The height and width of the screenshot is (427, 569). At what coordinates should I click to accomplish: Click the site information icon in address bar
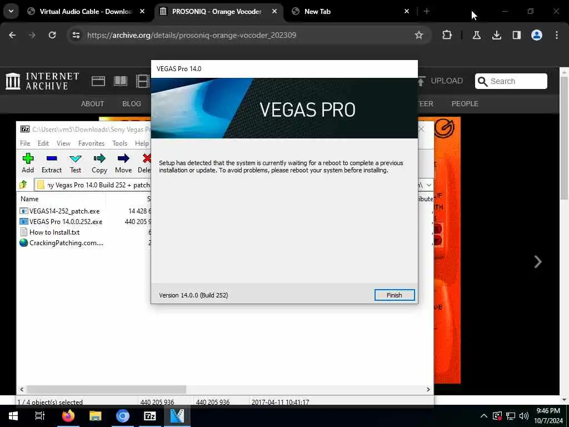[x=76, y=35]
